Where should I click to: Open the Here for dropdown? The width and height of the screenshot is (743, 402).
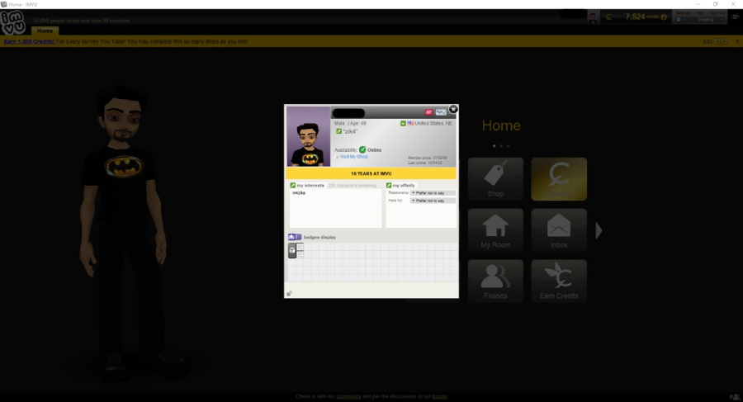[x=433, y=201]
